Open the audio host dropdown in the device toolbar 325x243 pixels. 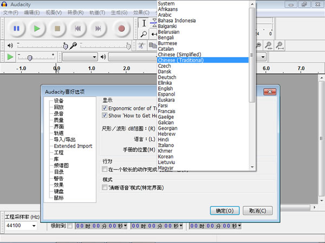click(80, 57)
